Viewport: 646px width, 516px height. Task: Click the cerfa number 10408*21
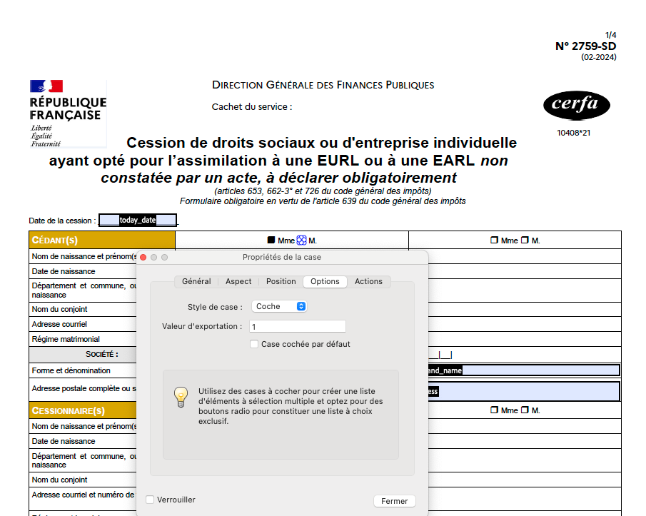[573, 133]
